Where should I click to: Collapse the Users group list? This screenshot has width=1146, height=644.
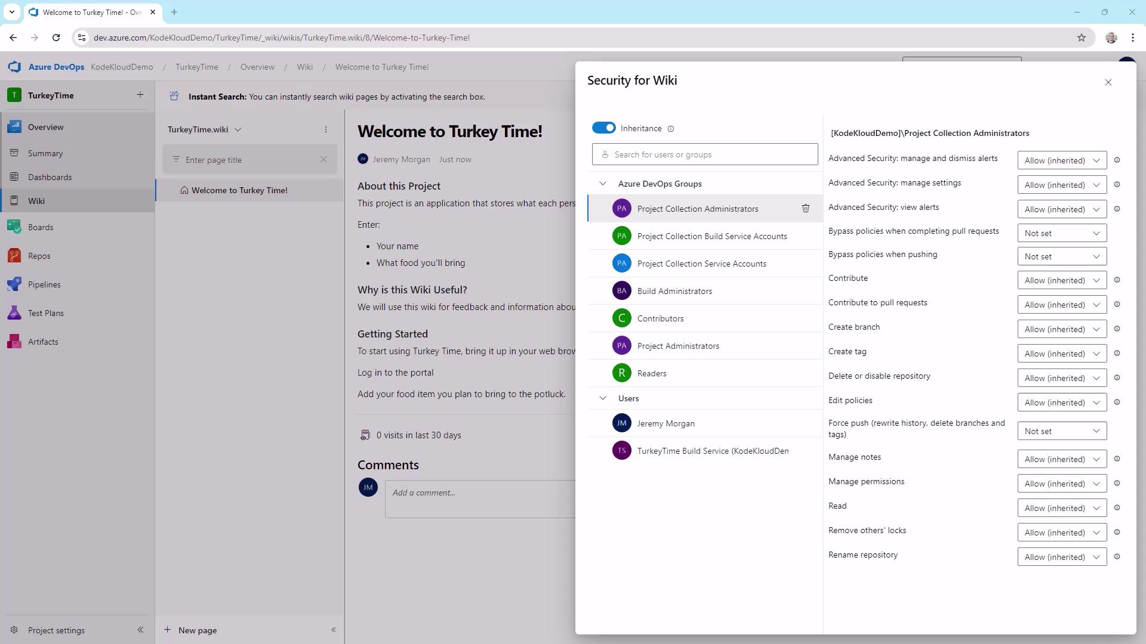click(x=603, y=398)
